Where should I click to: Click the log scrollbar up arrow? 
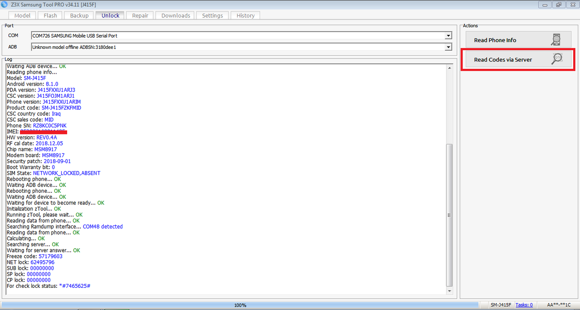pyautogui.click(x=449, y=68)
